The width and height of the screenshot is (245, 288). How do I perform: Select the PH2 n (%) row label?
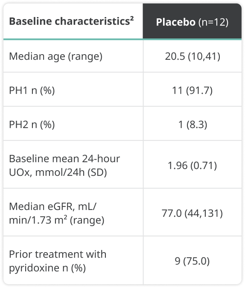(x=32, y=125)
